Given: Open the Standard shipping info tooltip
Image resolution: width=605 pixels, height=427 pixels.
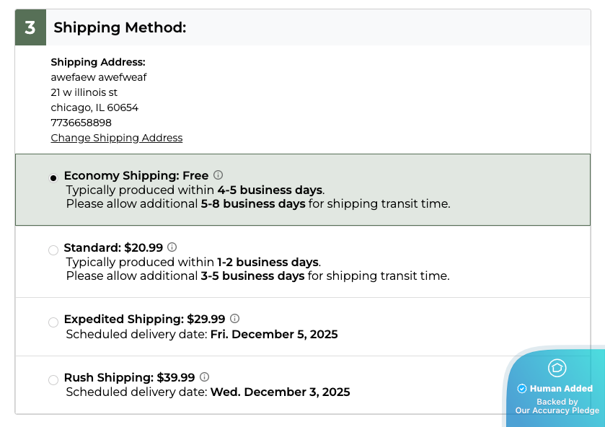Looking at the screenshot, I should coord(172,247).
